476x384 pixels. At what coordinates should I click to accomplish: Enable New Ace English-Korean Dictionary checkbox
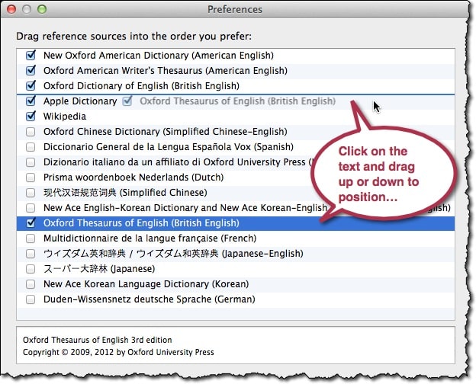31,208
